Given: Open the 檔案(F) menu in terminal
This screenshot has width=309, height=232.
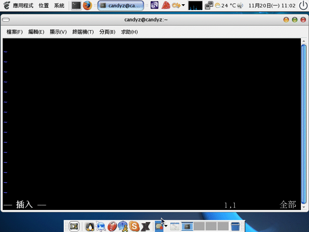Looking at the screenshot, I should 15,32.
